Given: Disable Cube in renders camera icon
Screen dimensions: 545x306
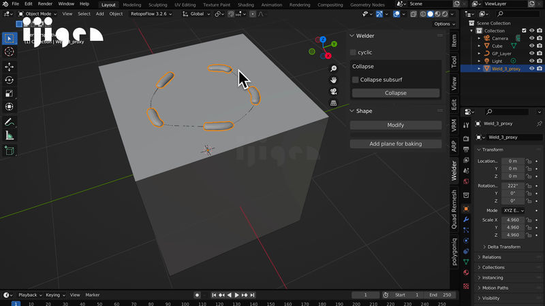Looking at the screenshot, I should click(x=540, y=46).
